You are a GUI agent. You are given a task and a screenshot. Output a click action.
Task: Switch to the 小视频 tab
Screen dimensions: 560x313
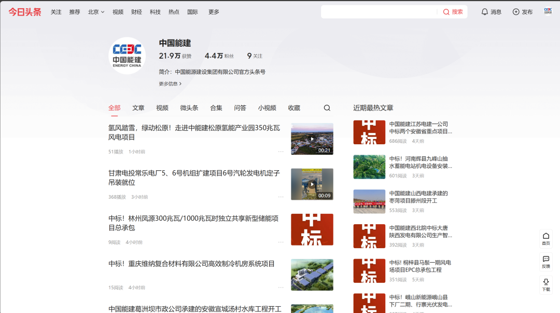pyautogui.click(x=267, y=107)
